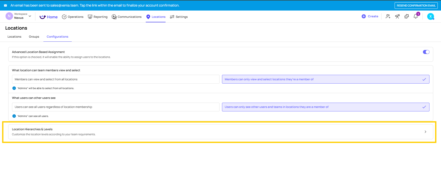The height and width of the screenshot is (195, 441).
Task: Select Members can view all locations option
Action: (x=116, y=79)
